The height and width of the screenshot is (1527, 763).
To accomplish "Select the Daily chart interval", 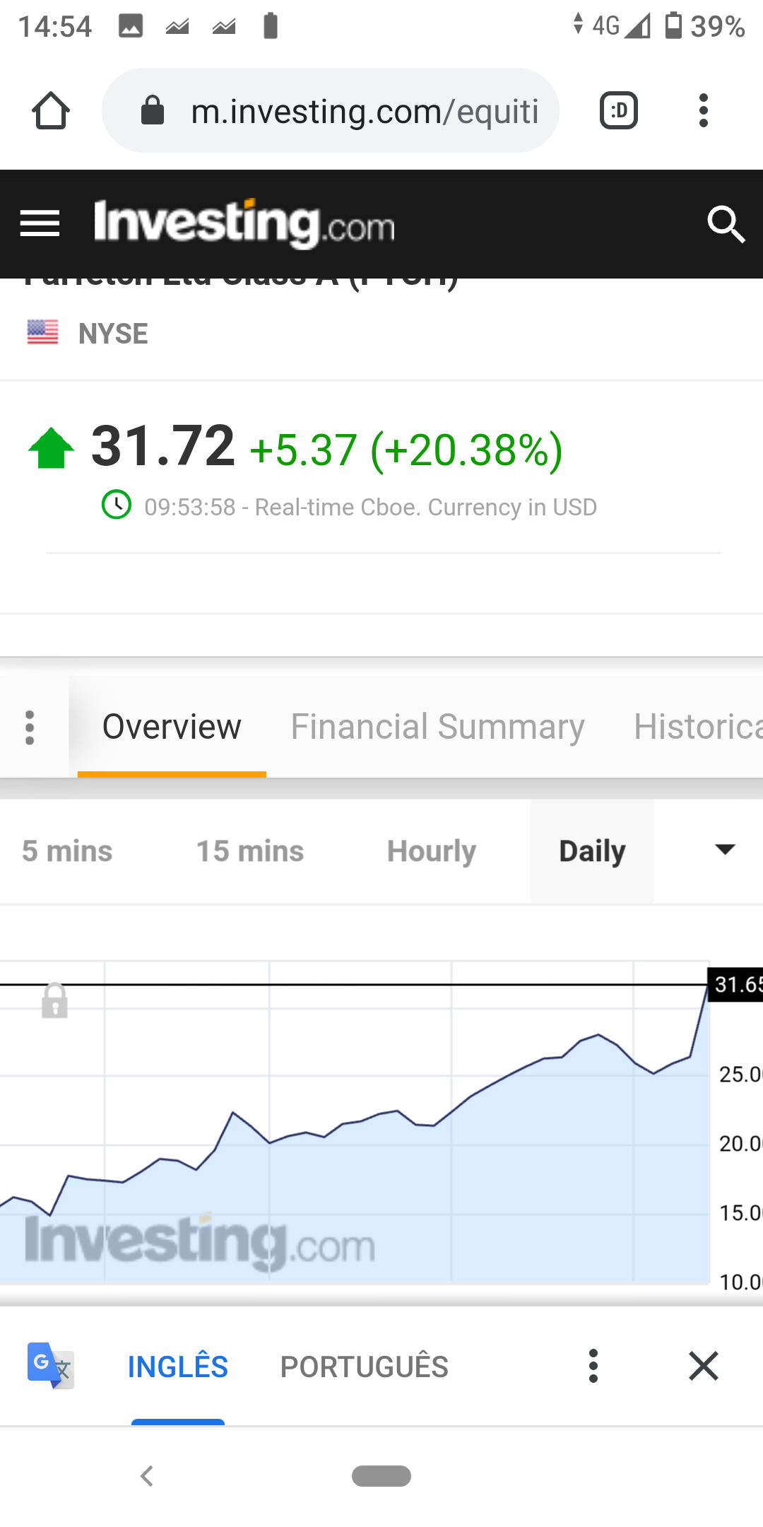I will click(x=592, y=851).
